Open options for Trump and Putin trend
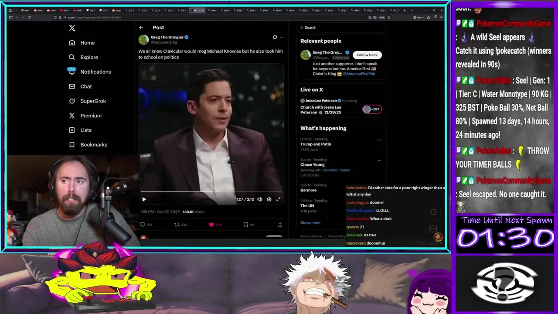558x314 pixels. click(379, 140)
